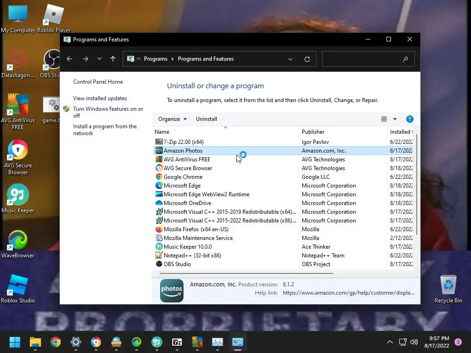The image size is (471, 353).
Task: Open Roblox Studio desktop shortcut
Action: tap(18, 289)
